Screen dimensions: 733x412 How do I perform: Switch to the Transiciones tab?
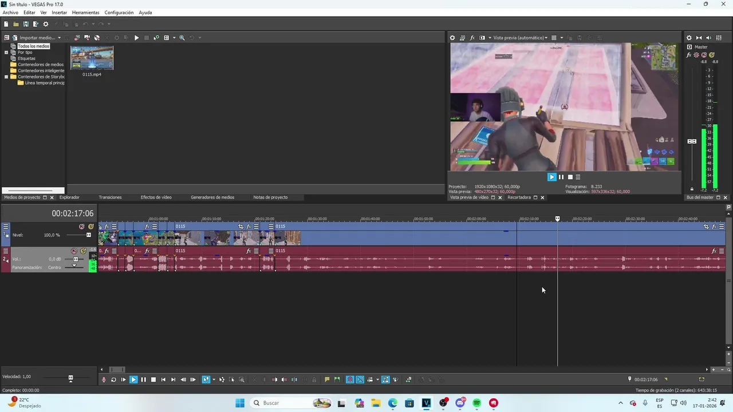[x=110, y=197]
